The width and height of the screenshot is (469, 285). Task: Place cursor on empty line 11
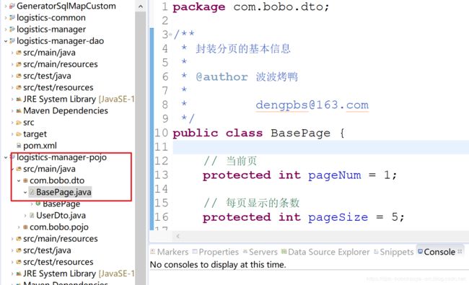320,147
